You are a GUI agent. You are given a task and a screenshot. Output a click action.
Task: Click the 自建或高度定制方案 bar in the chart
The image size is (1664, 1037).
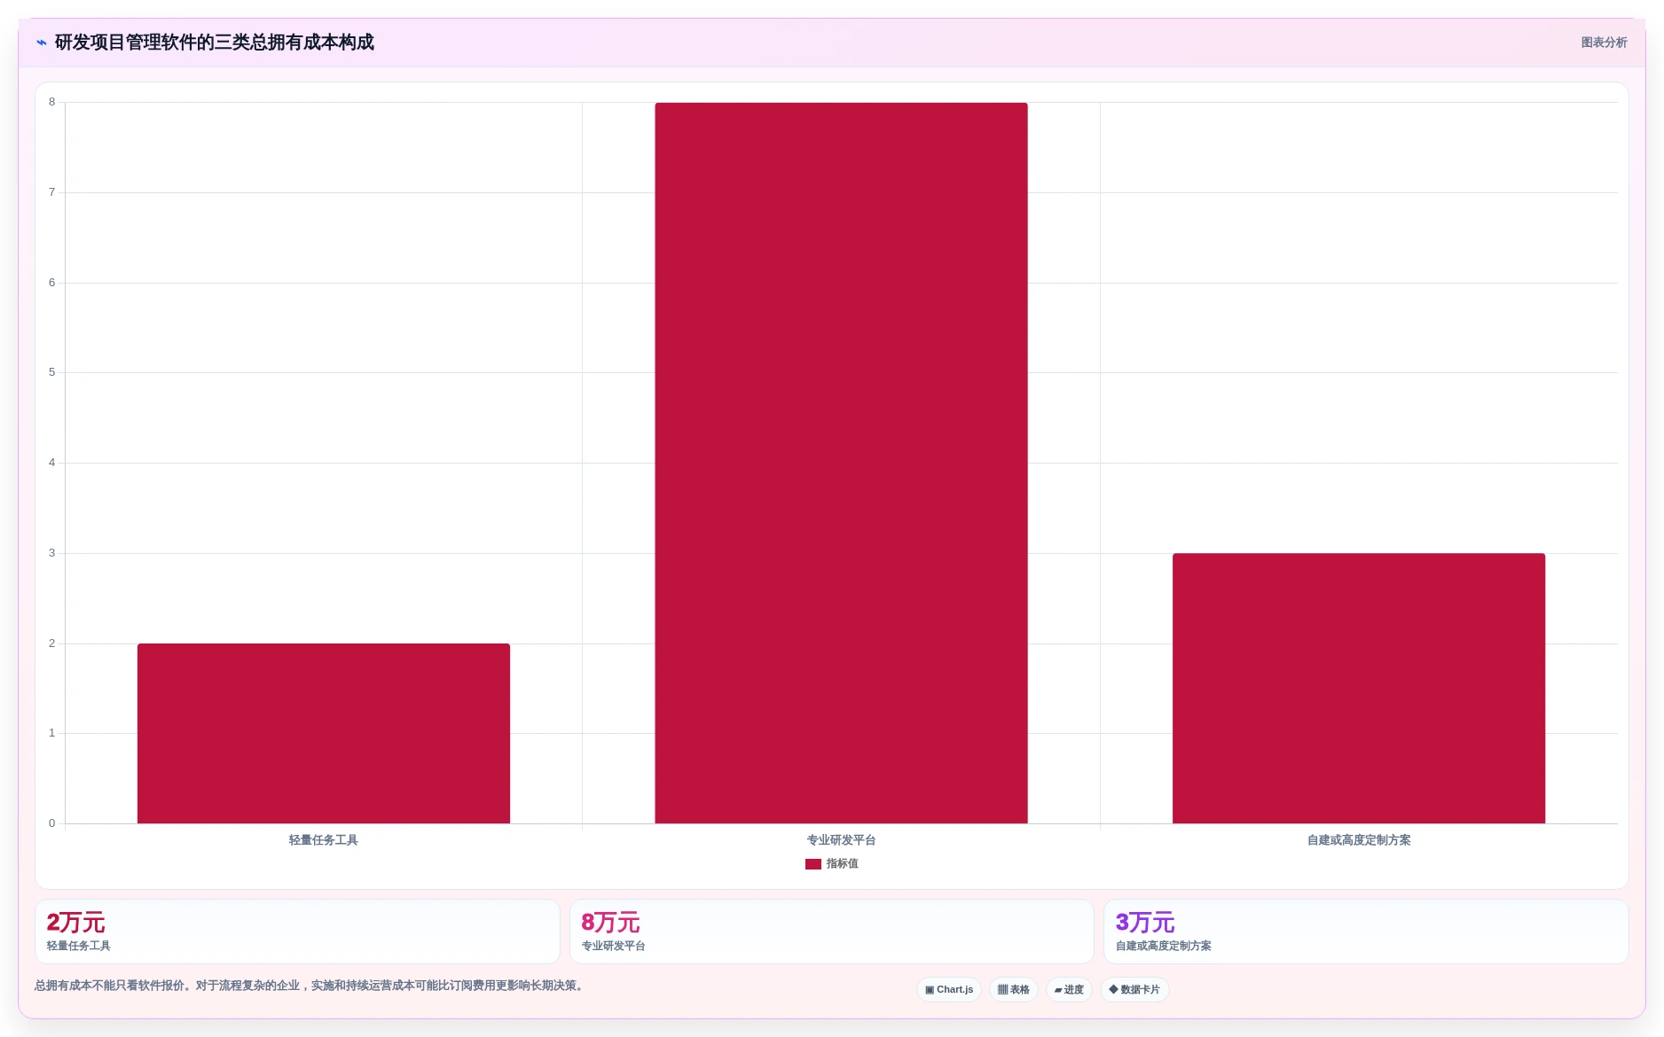[1359, 688]
